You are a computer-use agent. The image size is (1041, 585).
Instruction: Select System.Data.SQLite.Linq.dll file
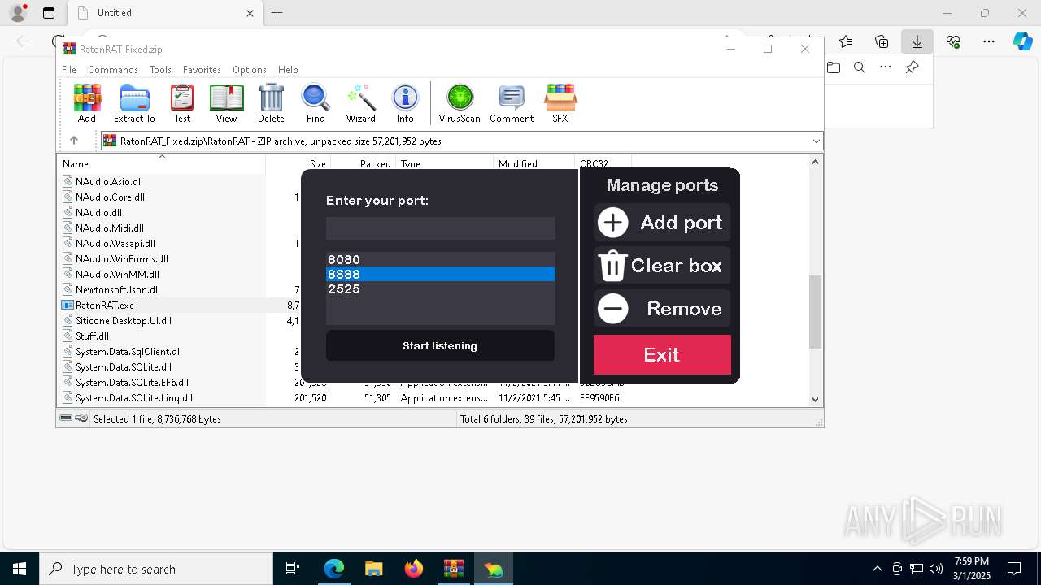[134, 398]
